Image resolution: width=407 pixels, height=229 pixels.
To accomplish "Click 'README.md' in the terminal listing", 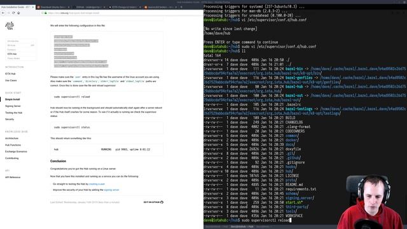I will tap(294, 185).
